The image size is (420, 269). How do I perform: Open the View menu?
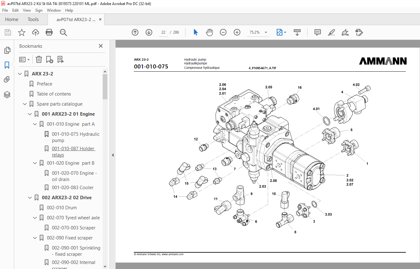[27, 10]
